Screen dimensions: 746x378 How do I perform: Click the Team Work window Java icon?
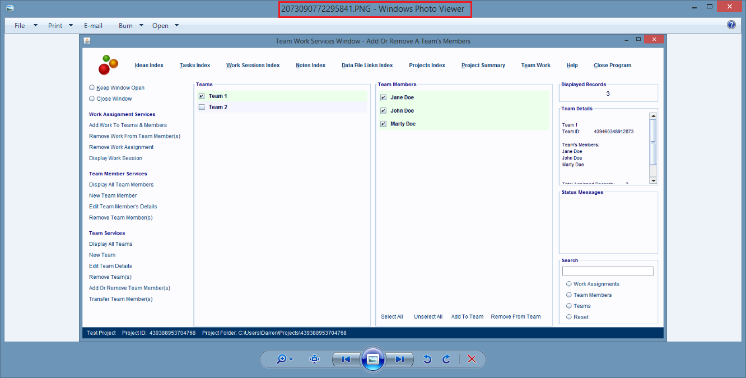click(x=87, y=41)
